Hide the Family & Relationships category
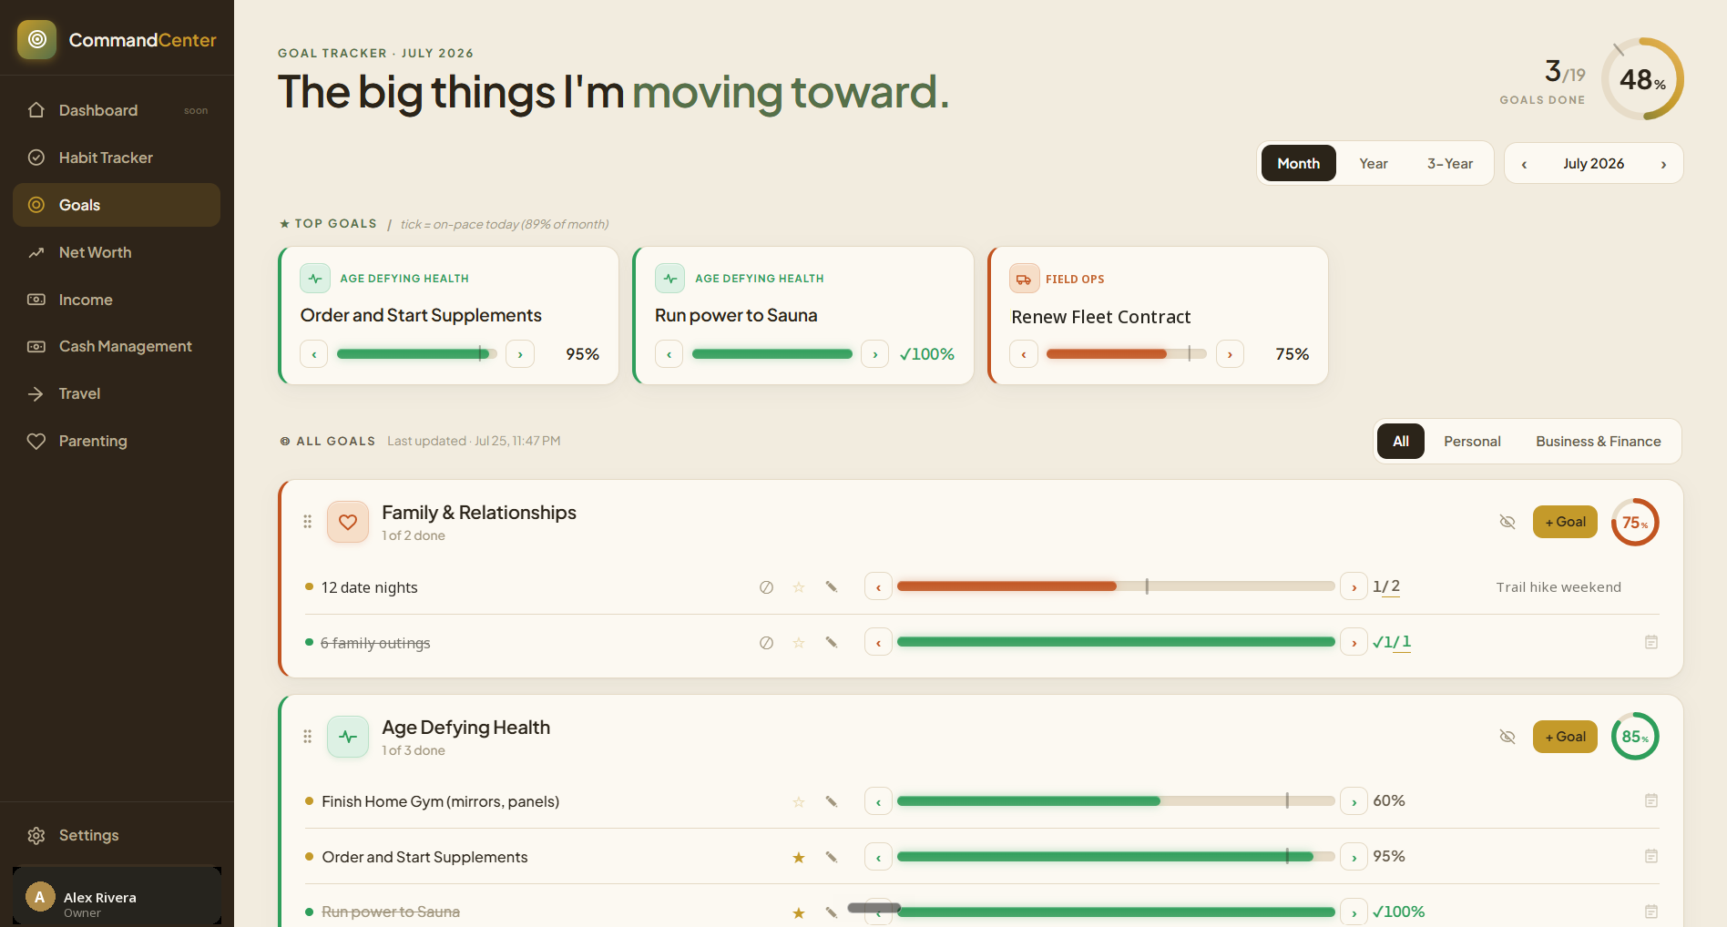Image resolution: width=1727 pixels, height=927 pixels. pos(1507,522)
